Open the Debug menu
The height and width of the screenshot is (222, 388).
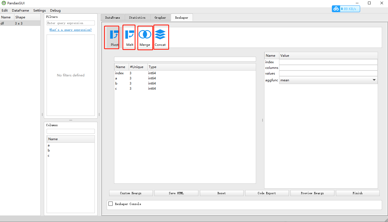[55, 10]
